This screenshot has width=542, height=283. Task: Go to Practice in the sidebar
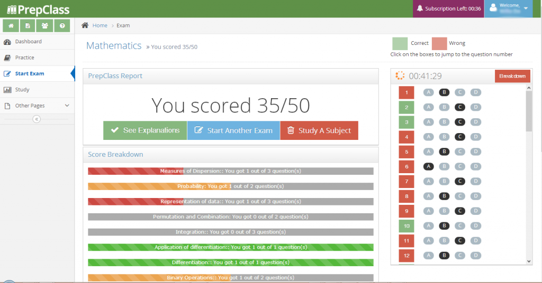click(24, 58)
